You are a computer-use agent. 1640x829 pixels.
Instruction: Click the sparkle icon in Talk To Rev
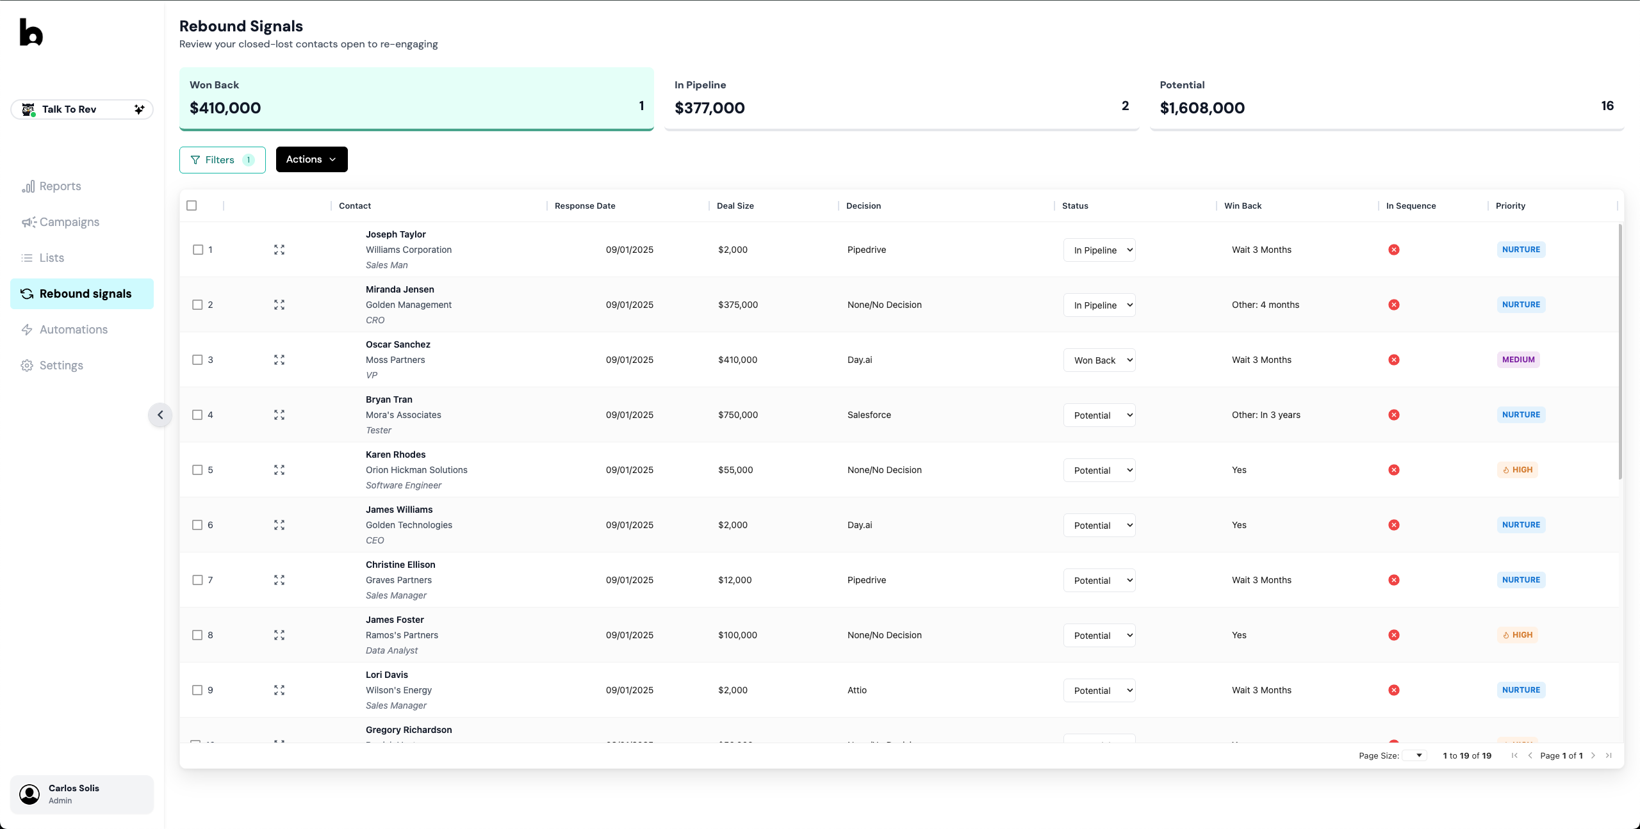point(139,109)
